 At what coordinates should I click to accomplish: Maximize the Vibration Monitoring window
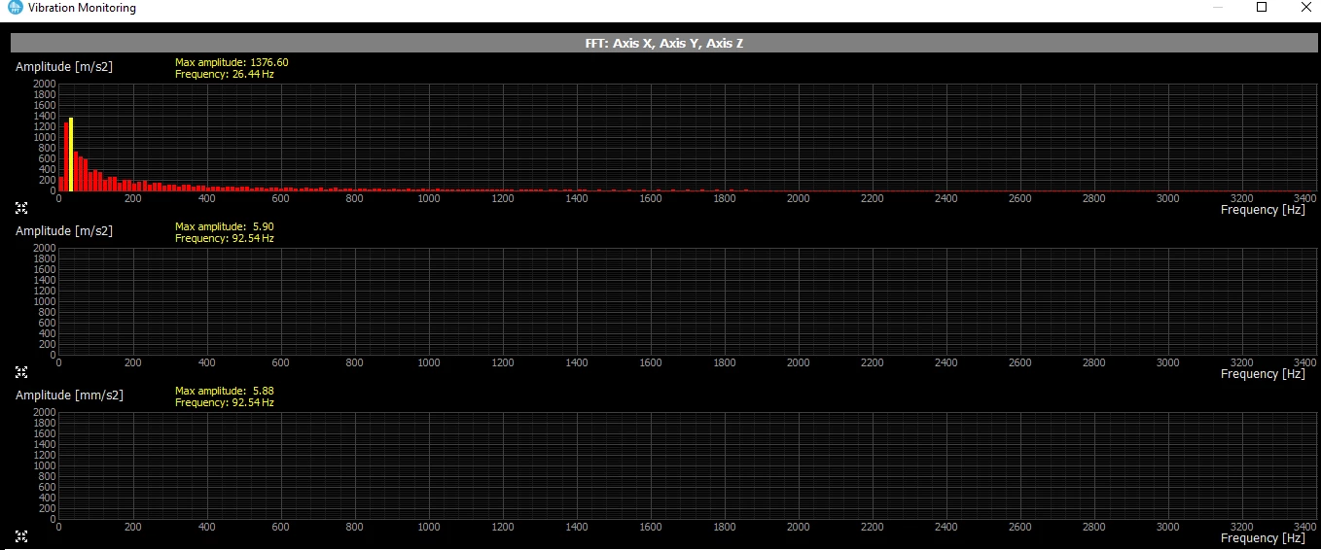click(x=1262, y=7)
